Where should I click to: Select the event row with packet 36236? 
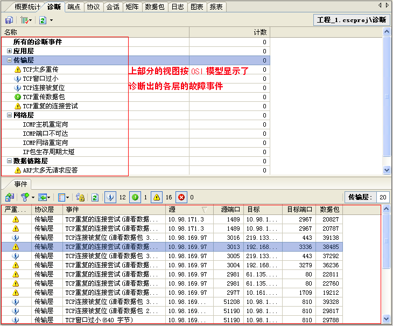[x=172, y=265]
